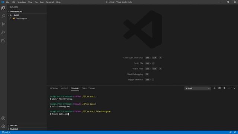The width and height of the screenshot is (238, 134).
Task: Open the Accounts menu icon
Action: click(x=3, y=118)
